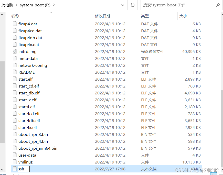Click the 光盘映像文件 type cell
The height and width of the screenshot is (175, 223).
(153, 51)
